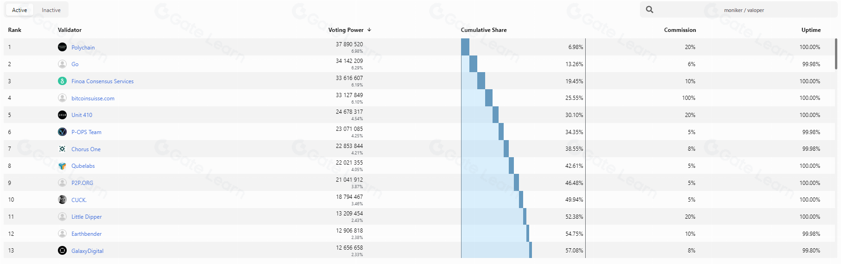841x264 pixels.
Task: Click the Polychain cumulative share bar
Action: point(465,47)
